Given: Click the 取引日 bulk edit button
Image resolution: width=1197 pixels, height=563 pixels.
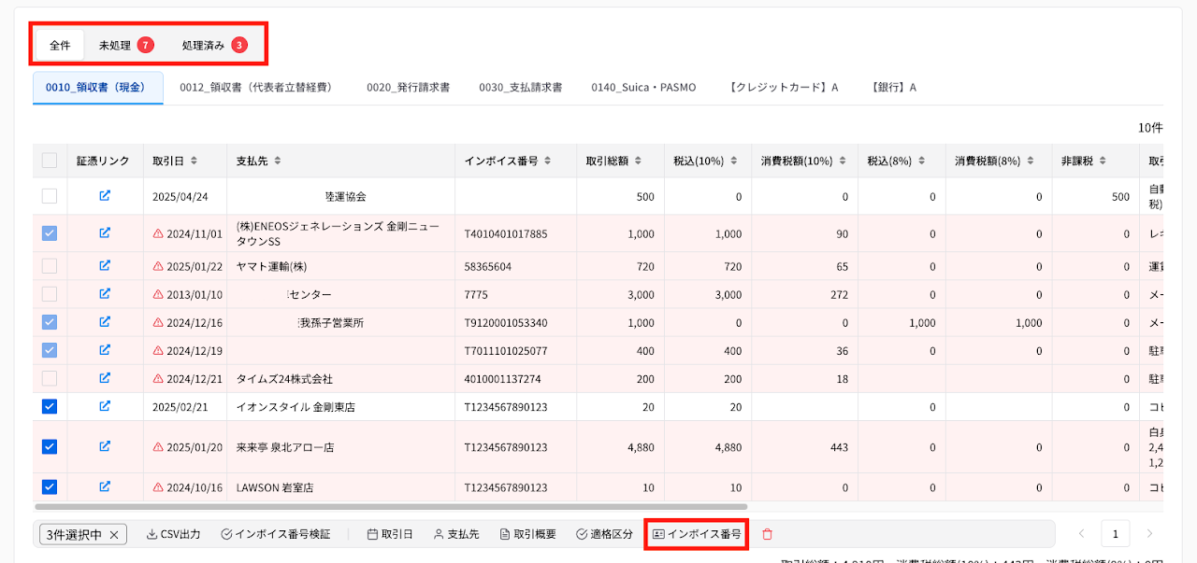Looking at the screenshot, I should (x=390, y=534).
